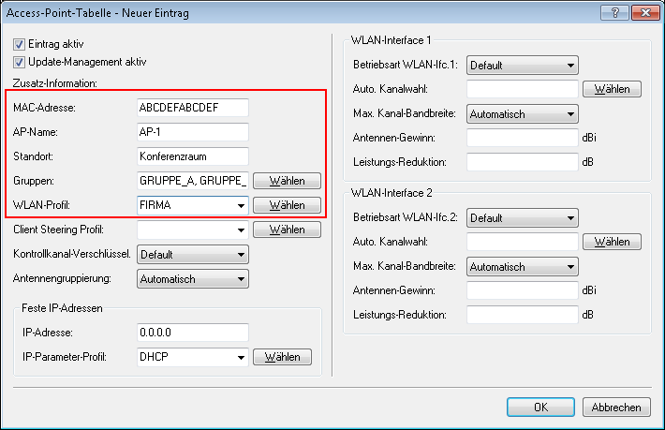Click the IP-Adresse field
Screen dimensions: 665x430
(192, 333)
